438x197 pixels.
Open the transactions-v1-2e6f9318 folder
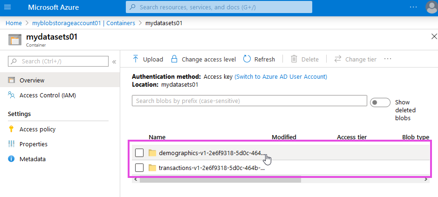click(x=212, y=168)
